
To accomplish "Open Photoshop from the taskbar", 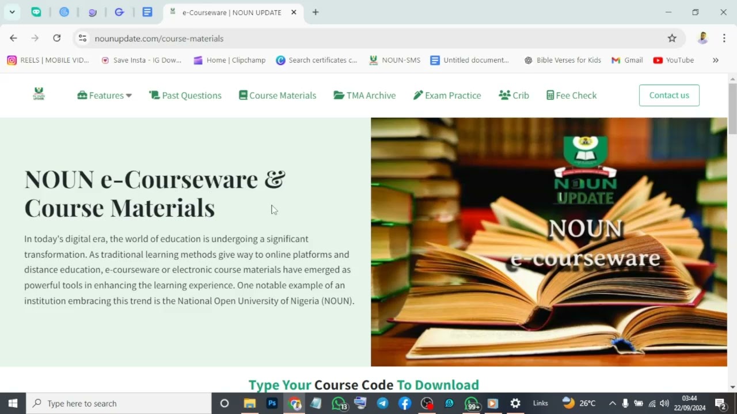I will coord(272,404).
